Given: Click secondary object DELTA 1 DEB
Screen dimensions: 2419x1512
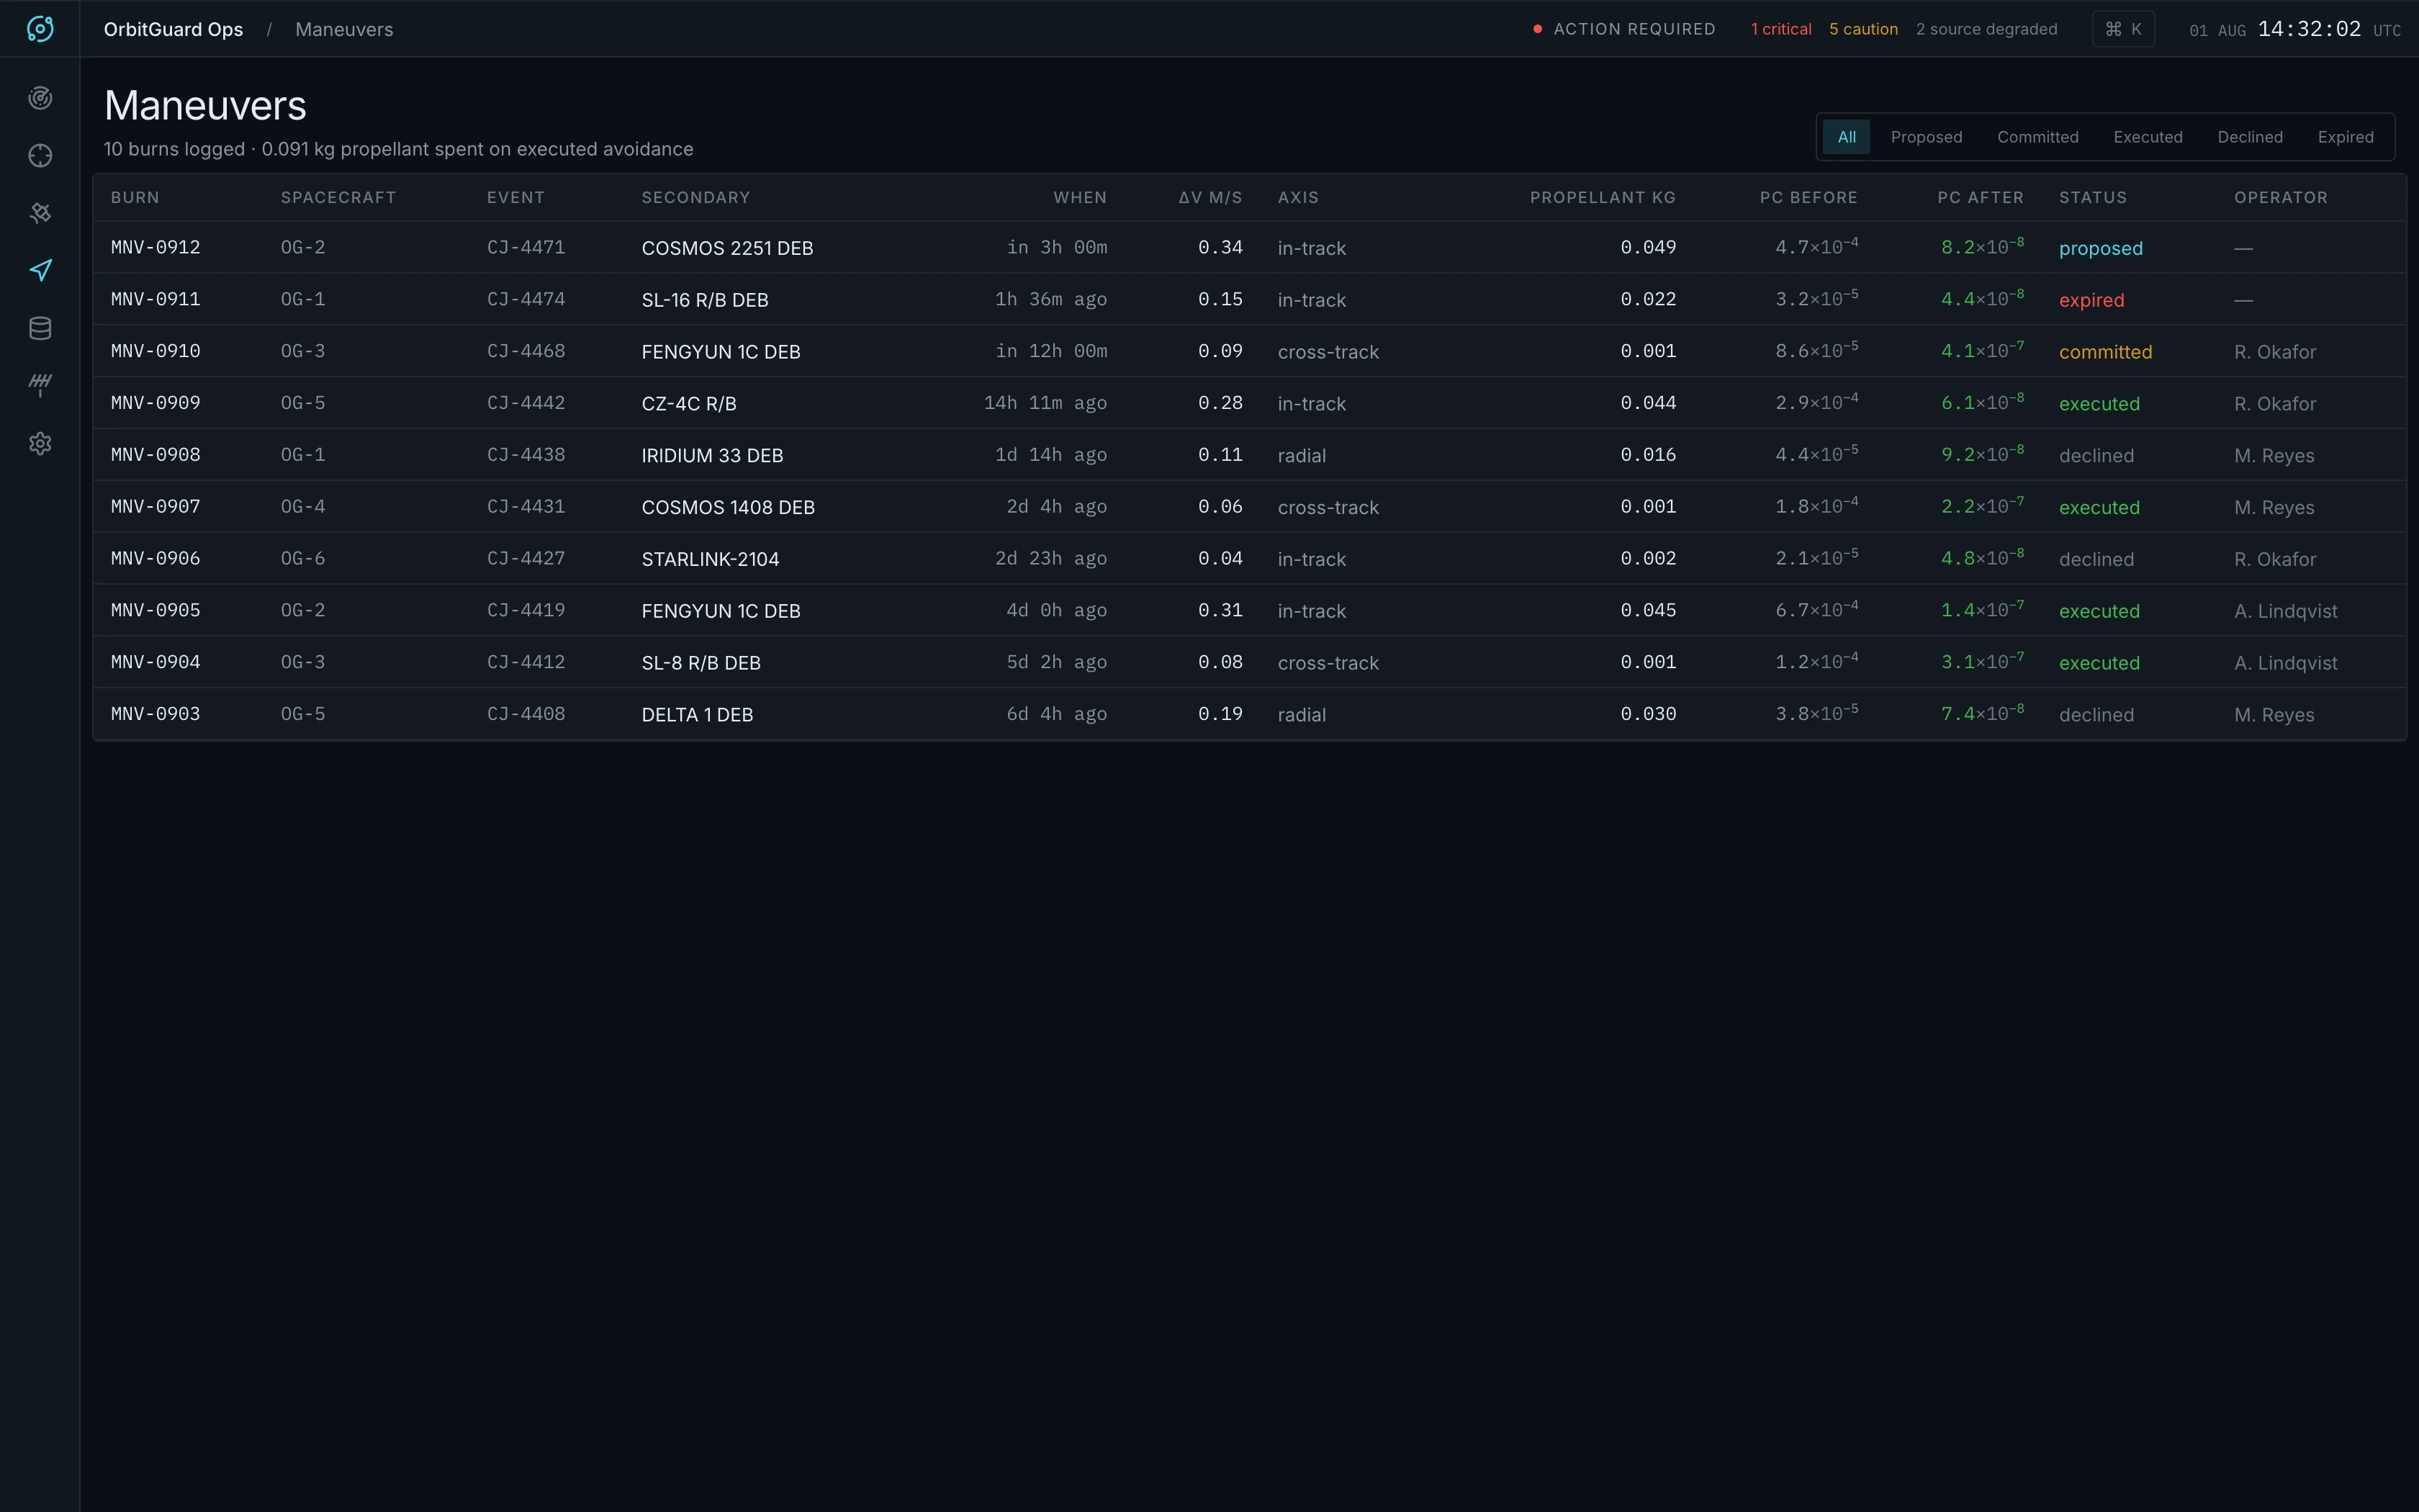Looking at the screenshot, I should click(x=697, y=715).
